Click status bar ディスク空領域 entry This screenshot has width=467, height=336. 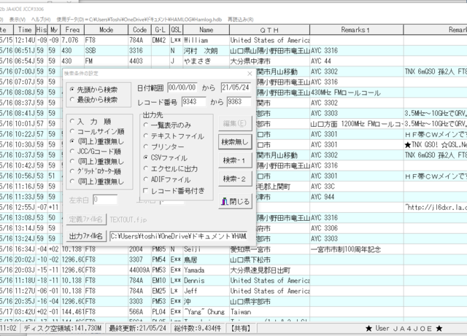[x=63, y=328]
